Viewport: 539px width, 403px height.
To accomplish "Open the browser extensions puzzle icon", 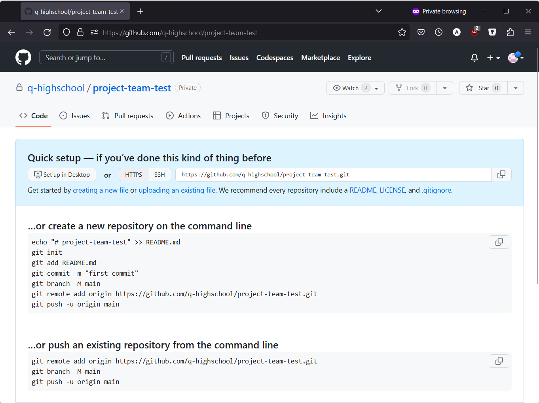I will tap(510, 32).
